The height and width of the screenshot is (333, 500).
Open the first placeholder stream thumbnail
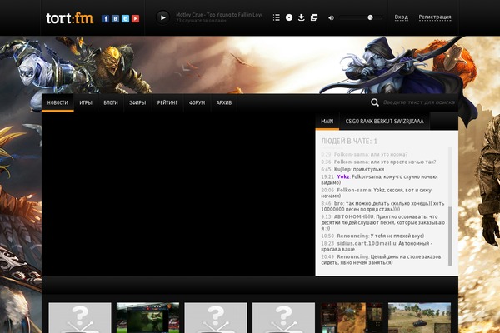click(80, 318)
